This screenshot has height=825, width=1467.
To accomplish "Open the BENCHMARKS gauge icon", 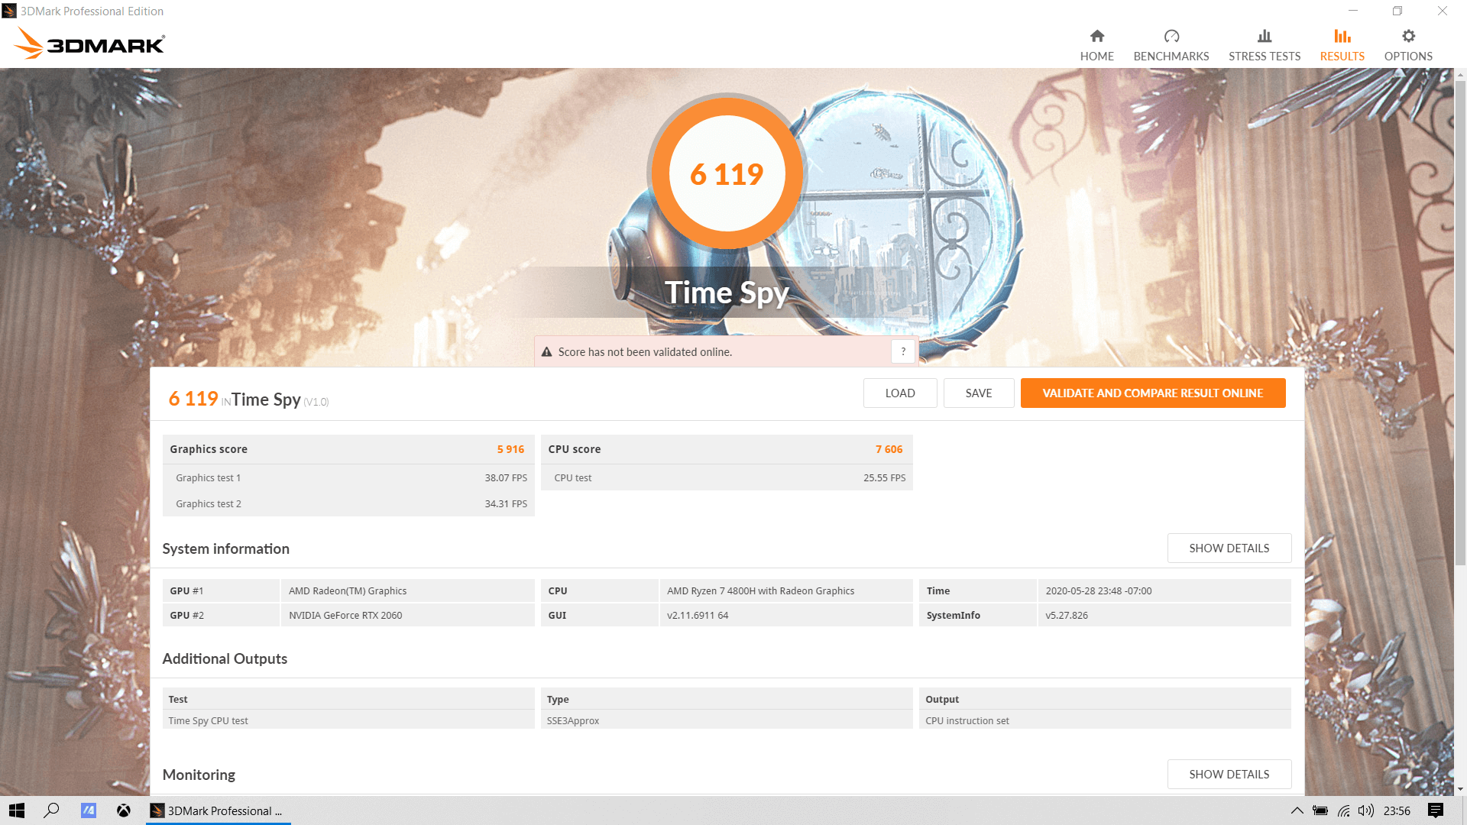I will pos(1171,36).
